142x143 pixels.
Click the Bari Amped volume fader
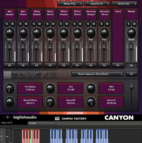click(x=9, y=47)
